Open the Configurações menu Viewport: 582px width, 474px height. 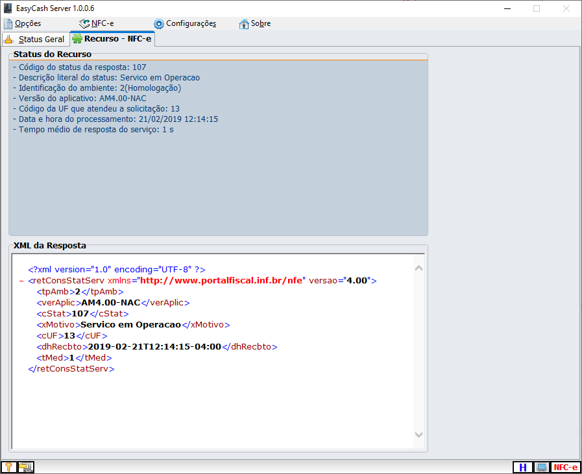coord(191,24)
